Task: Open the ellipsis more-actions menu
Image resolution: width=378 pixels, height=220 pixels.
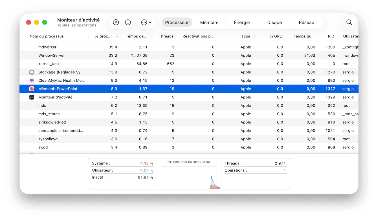Action: 146,22
